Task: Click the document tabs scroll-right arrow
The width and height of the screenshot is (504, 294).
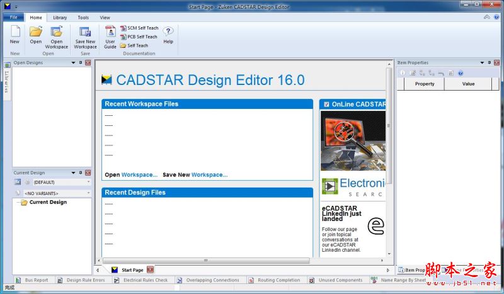Action: [x=388, y=270]
